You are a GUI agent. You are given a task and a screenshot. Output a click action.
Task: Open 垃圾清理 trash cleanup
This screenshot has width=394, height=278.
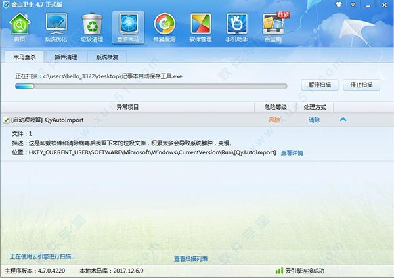(x=92, y=28)
